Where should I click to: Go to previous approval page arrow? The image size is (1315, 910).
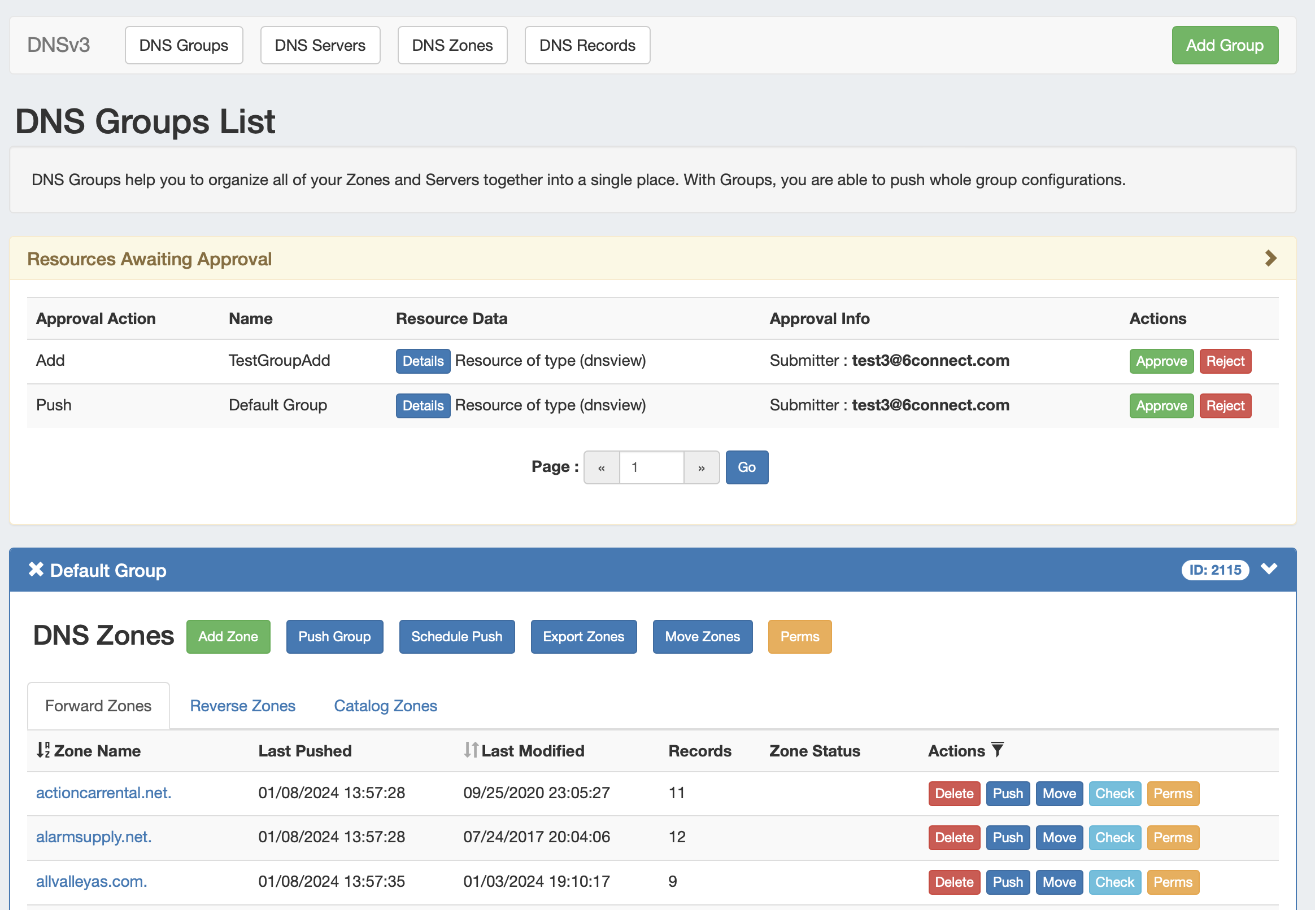click(602, 467)
